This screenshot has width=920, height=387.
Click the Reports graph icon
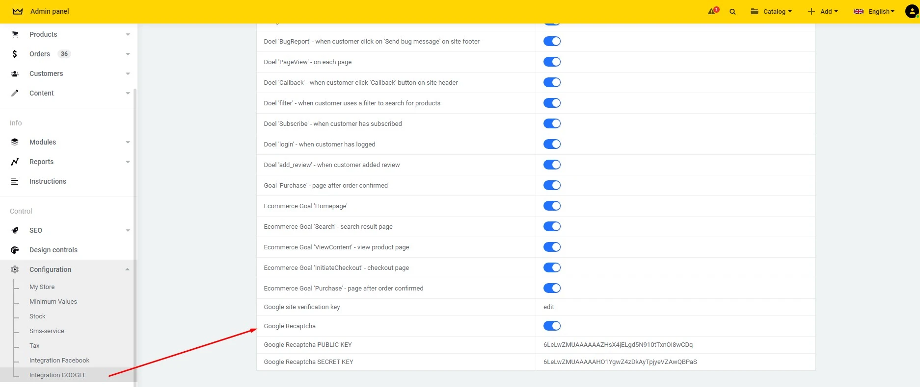(15, 162)
